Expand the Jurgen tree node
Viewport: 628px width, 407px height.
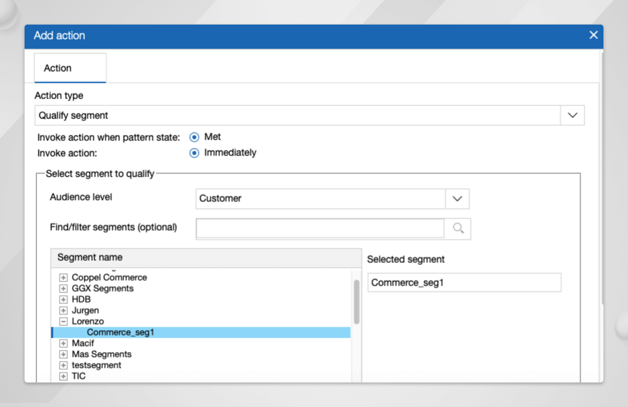[63, 311]
